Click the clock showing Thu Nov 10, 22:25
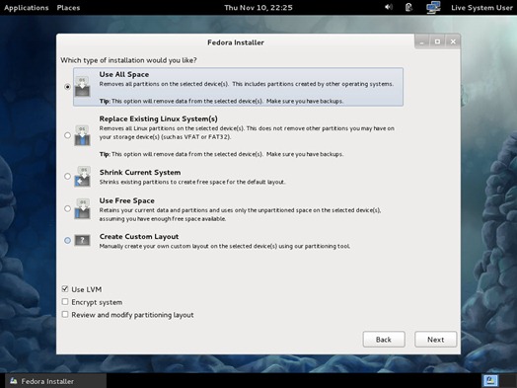This screenshot has width=517, height=388. tap(258, 8)
